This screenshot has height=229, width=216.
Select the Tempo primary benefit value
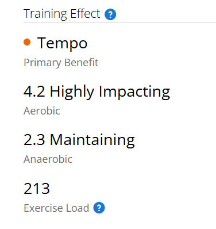(62, 44)
